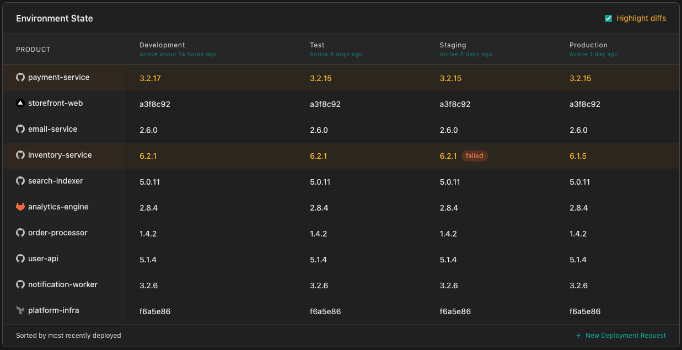Open the search-indexer product row
The width and height of the screenshot is (682, 350).
341,181
